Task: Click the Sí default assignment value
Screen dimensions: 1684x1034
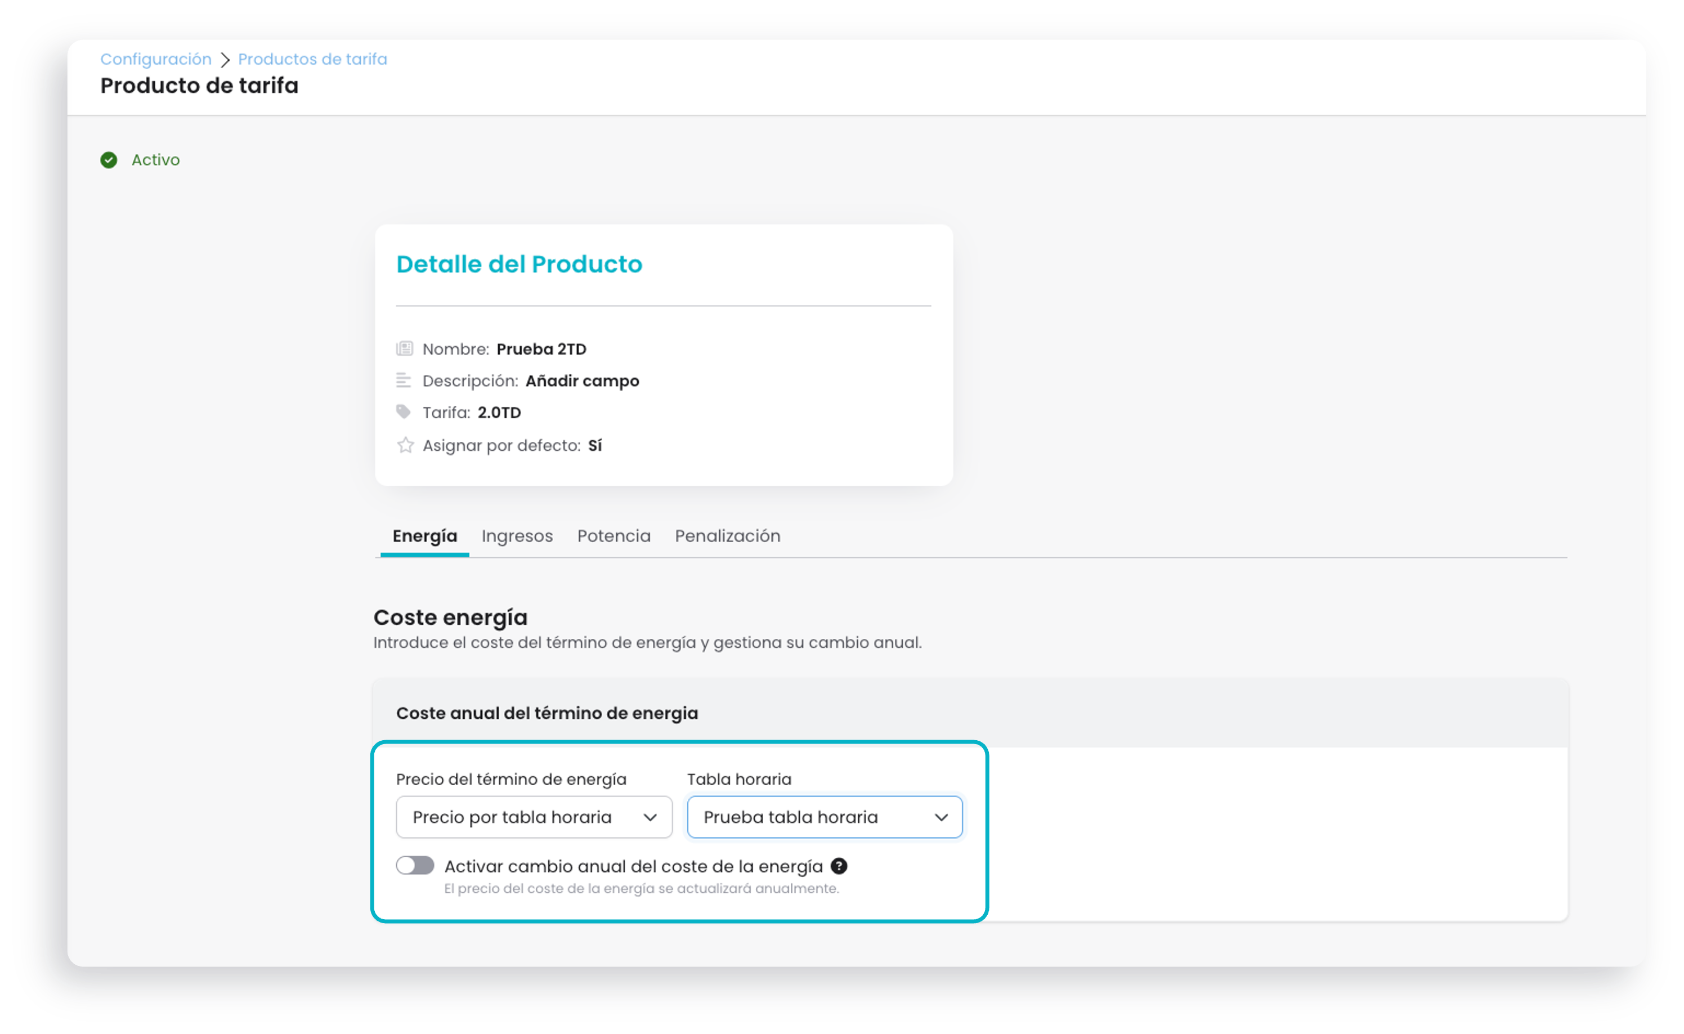Action: pos(595,445)
